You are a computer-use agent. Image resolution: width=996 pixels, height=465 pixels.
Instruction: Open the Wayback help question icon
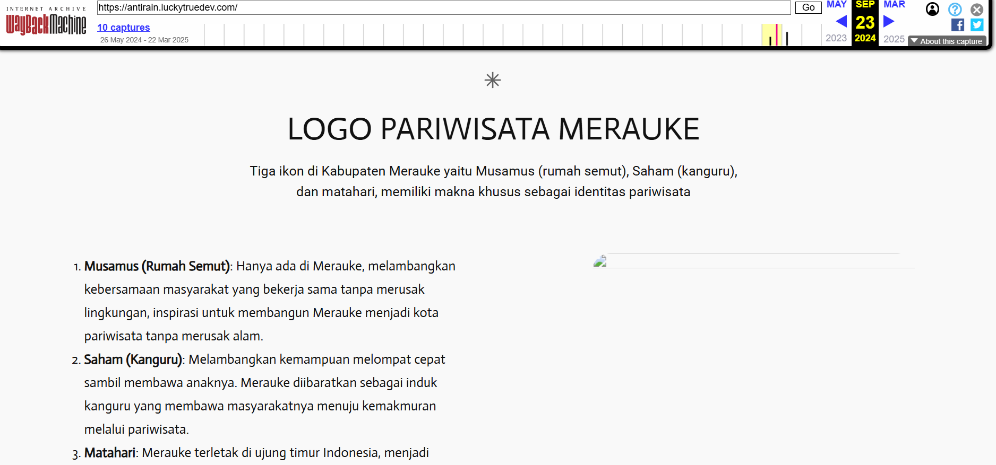coord(955,9)
